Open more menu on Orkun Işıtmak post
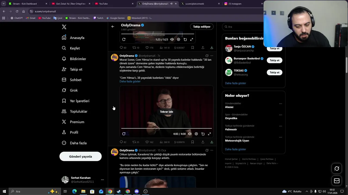Viewport: 348px width, 195px height. click(212, 150)
